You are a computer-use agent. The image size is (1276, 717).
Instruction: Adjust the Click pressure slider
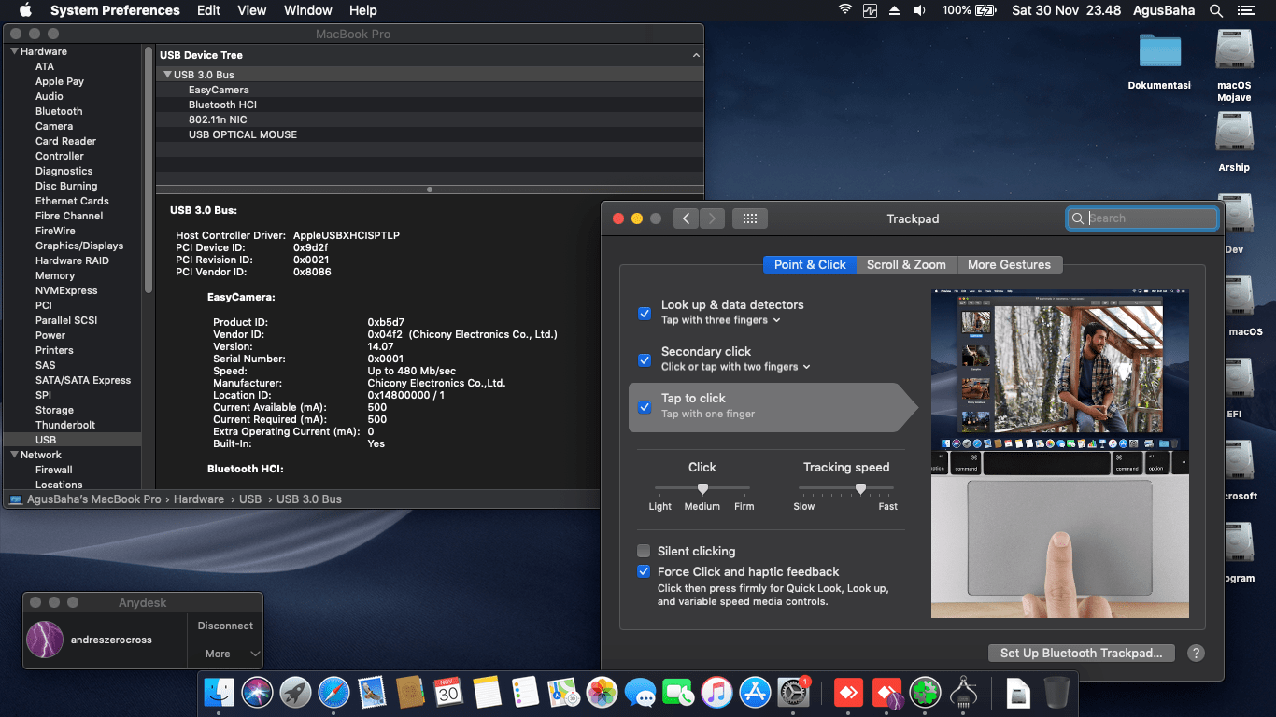pos(702,487)
